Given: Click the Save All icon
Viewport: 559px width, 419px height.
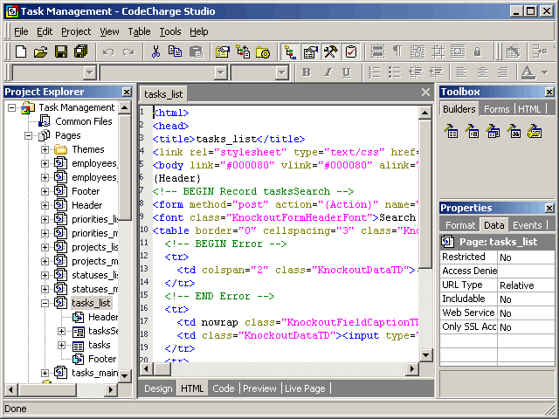Looking at the screenshot, I should 81,52.
